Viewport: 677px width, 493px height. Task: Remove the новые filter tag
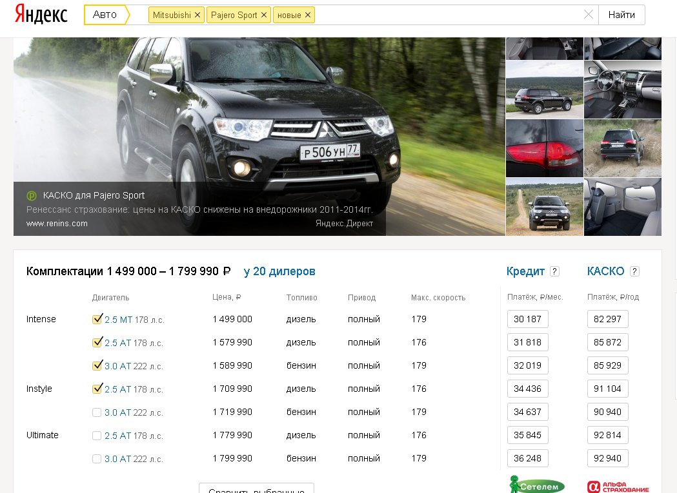pos(308,15)
